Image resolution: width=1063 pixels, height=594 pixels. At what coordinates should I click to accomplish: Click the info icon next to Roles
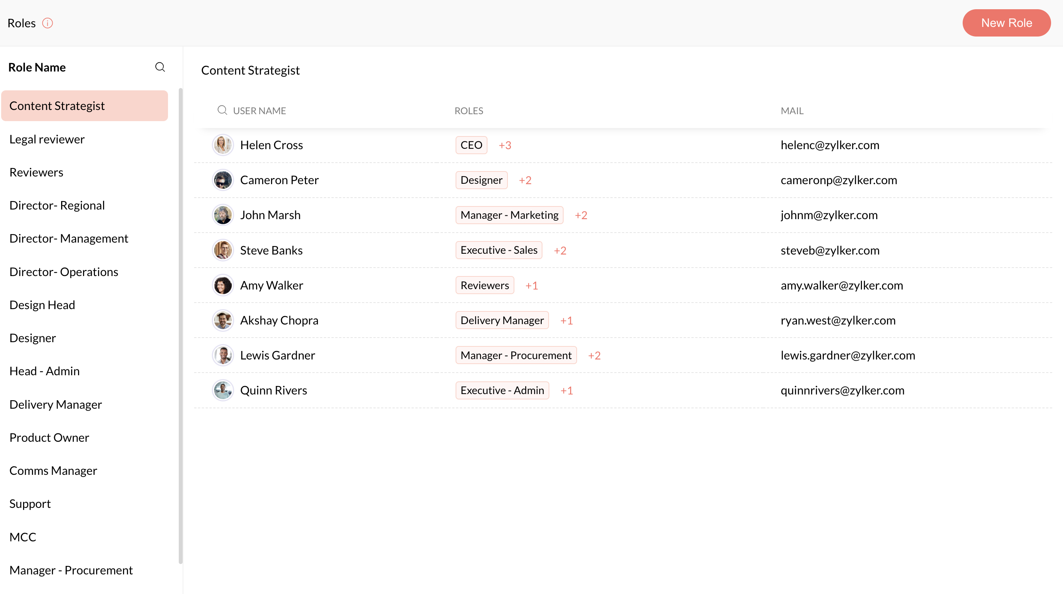[47, 23]
